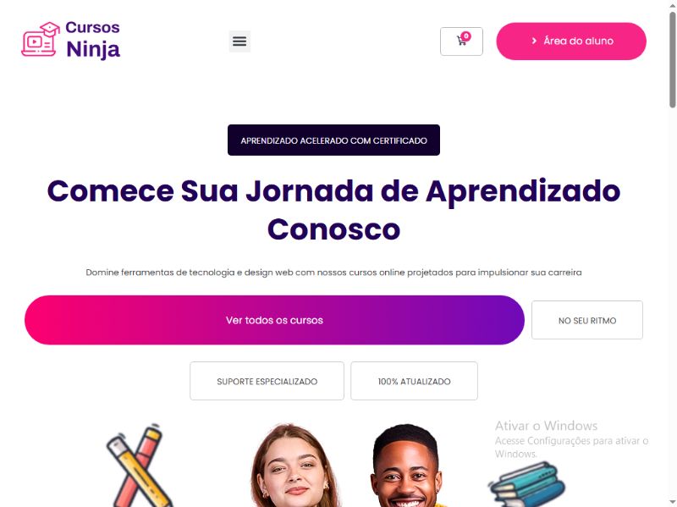Click the smiling man's portrait photo
The image size is (677, 507).
pyautogui.click(x=406, y=466)
